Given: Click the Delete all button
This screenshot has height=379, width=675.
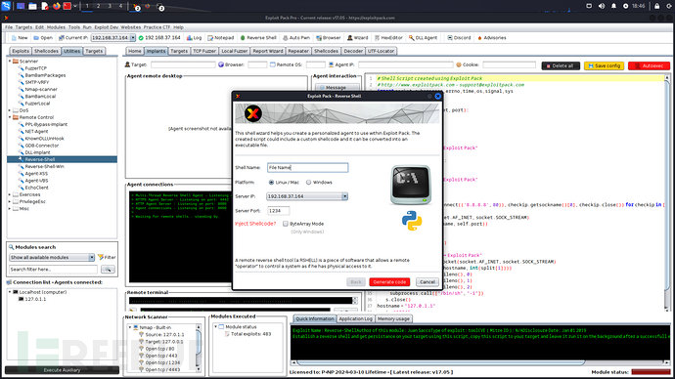Looking at the screenshot, I should [561, 65].
